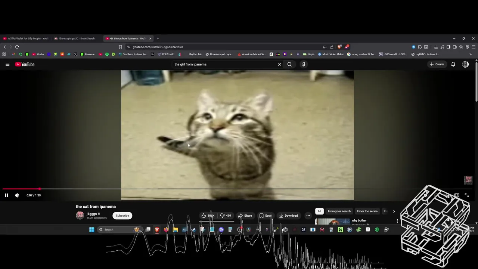Mute the video via speaker icon

coord(17,195)
